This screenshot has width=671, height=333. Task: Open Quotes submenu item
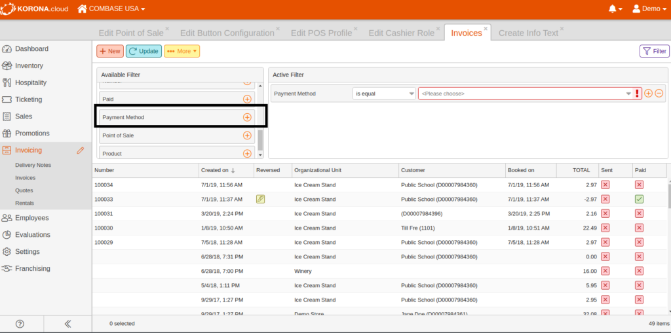(x=24, y=190)
